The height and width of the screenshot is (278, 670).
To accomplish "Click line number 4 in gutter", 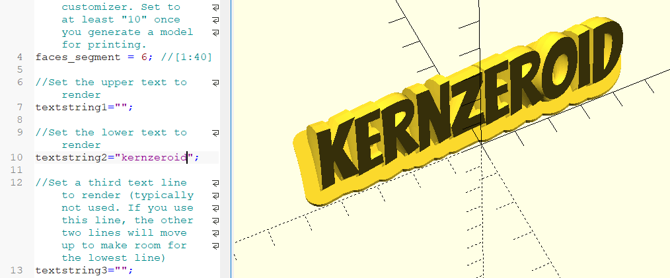I will click(20, 57).
